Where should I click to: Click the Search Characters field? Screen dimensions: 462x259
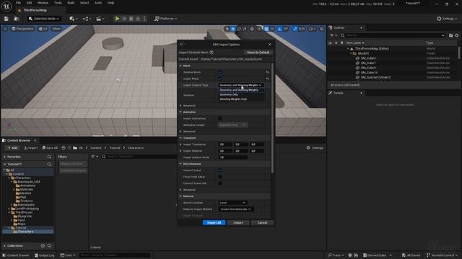139,157
